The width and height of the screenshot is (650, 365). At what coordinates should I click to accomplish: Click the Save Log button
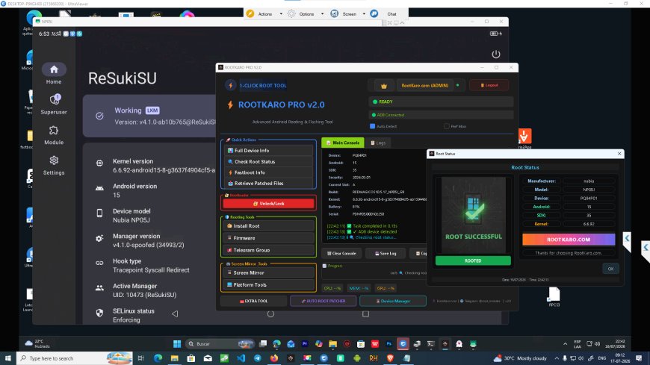386,253
